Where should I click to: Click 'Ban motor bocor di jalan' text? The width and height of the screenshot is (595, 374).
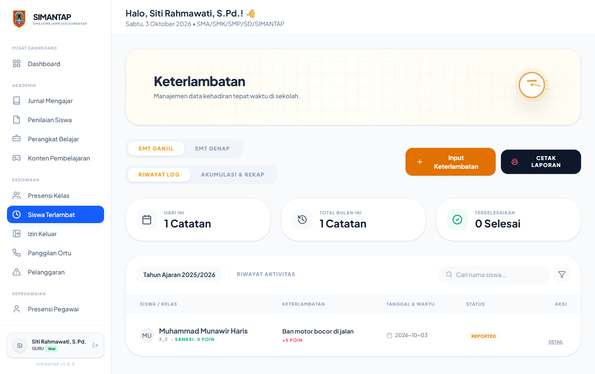[x=318, y=331]
